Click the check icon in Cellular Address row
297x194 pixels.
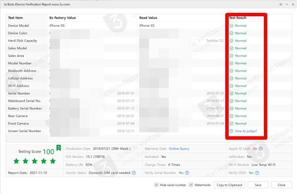point(231,78)
